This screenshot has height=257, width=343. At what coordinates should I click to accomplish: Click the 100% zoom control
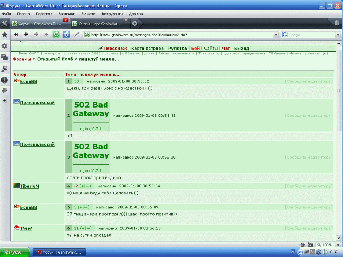tap(327, 245)
